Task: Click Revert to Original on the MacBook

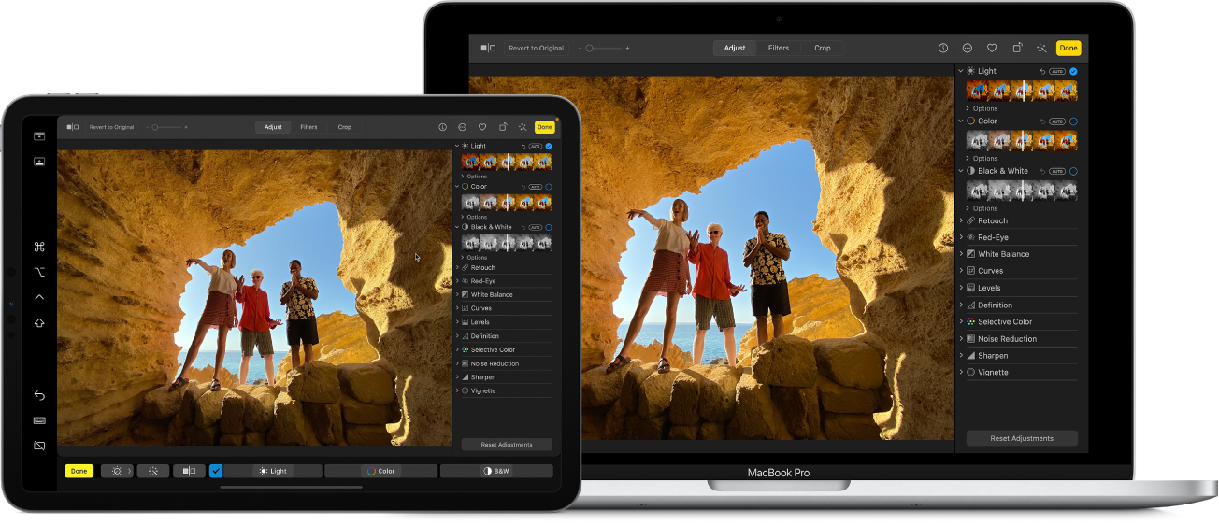Action: (536, 48)
